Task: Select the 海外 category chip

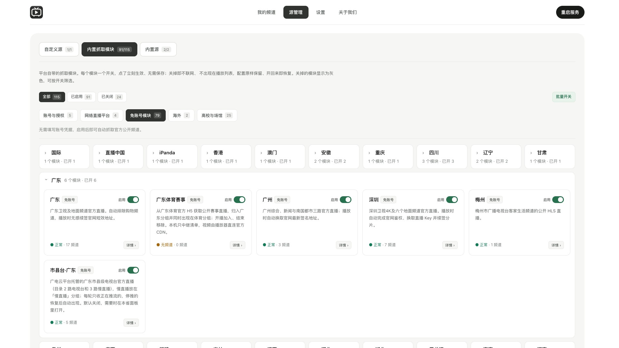Action: pos(181,115)
